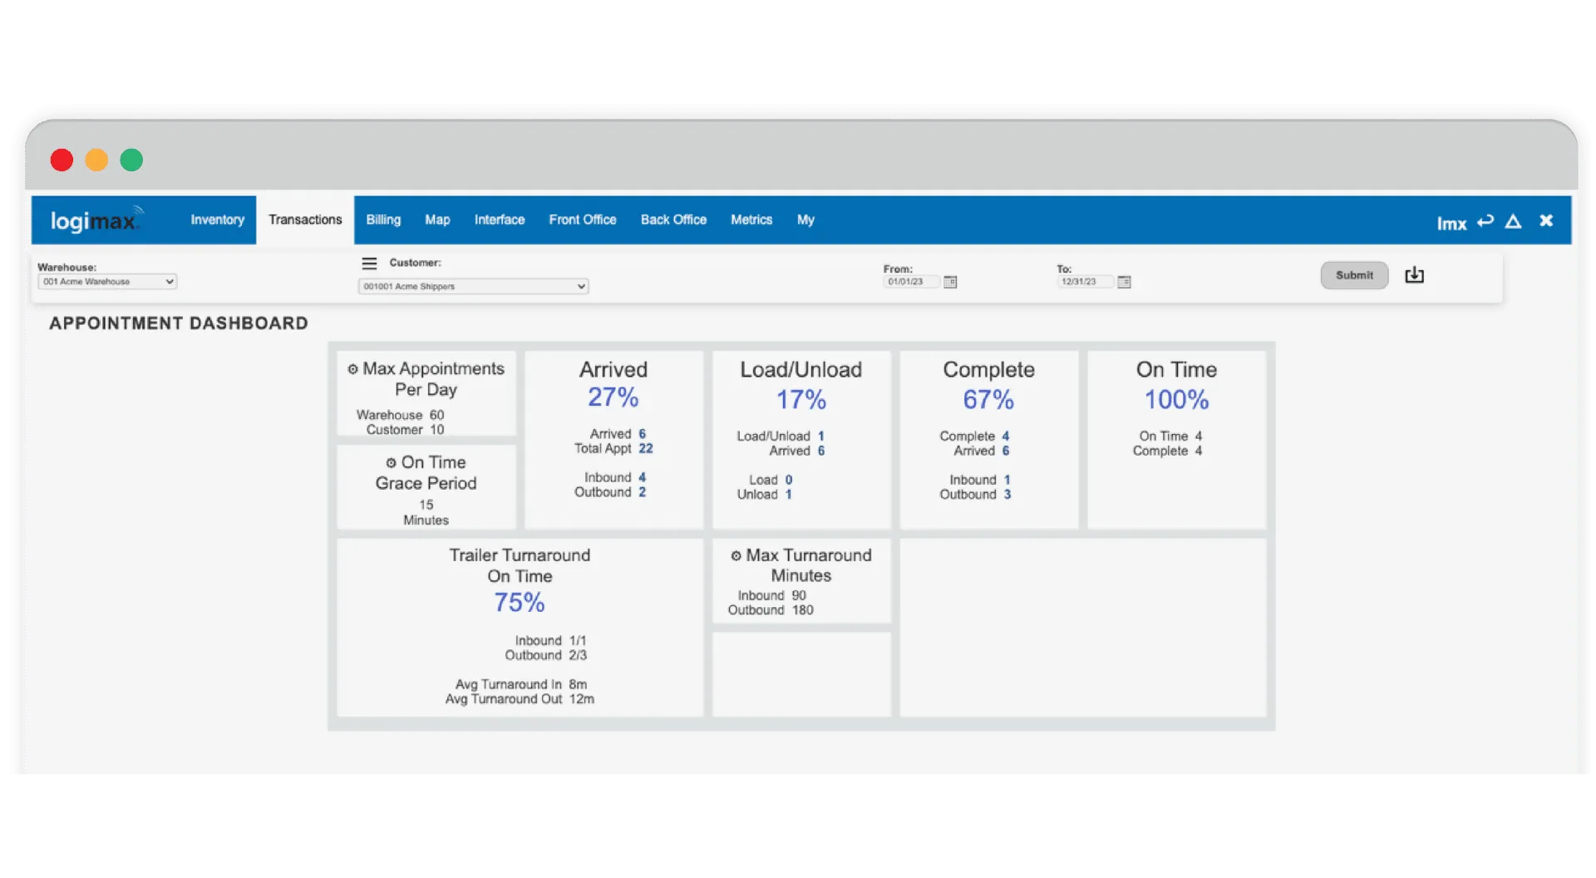The height and width of the screenshot is (878, 1596).
Task: Open Max Appointments Per Day settings gear
Action: point(352,369)
